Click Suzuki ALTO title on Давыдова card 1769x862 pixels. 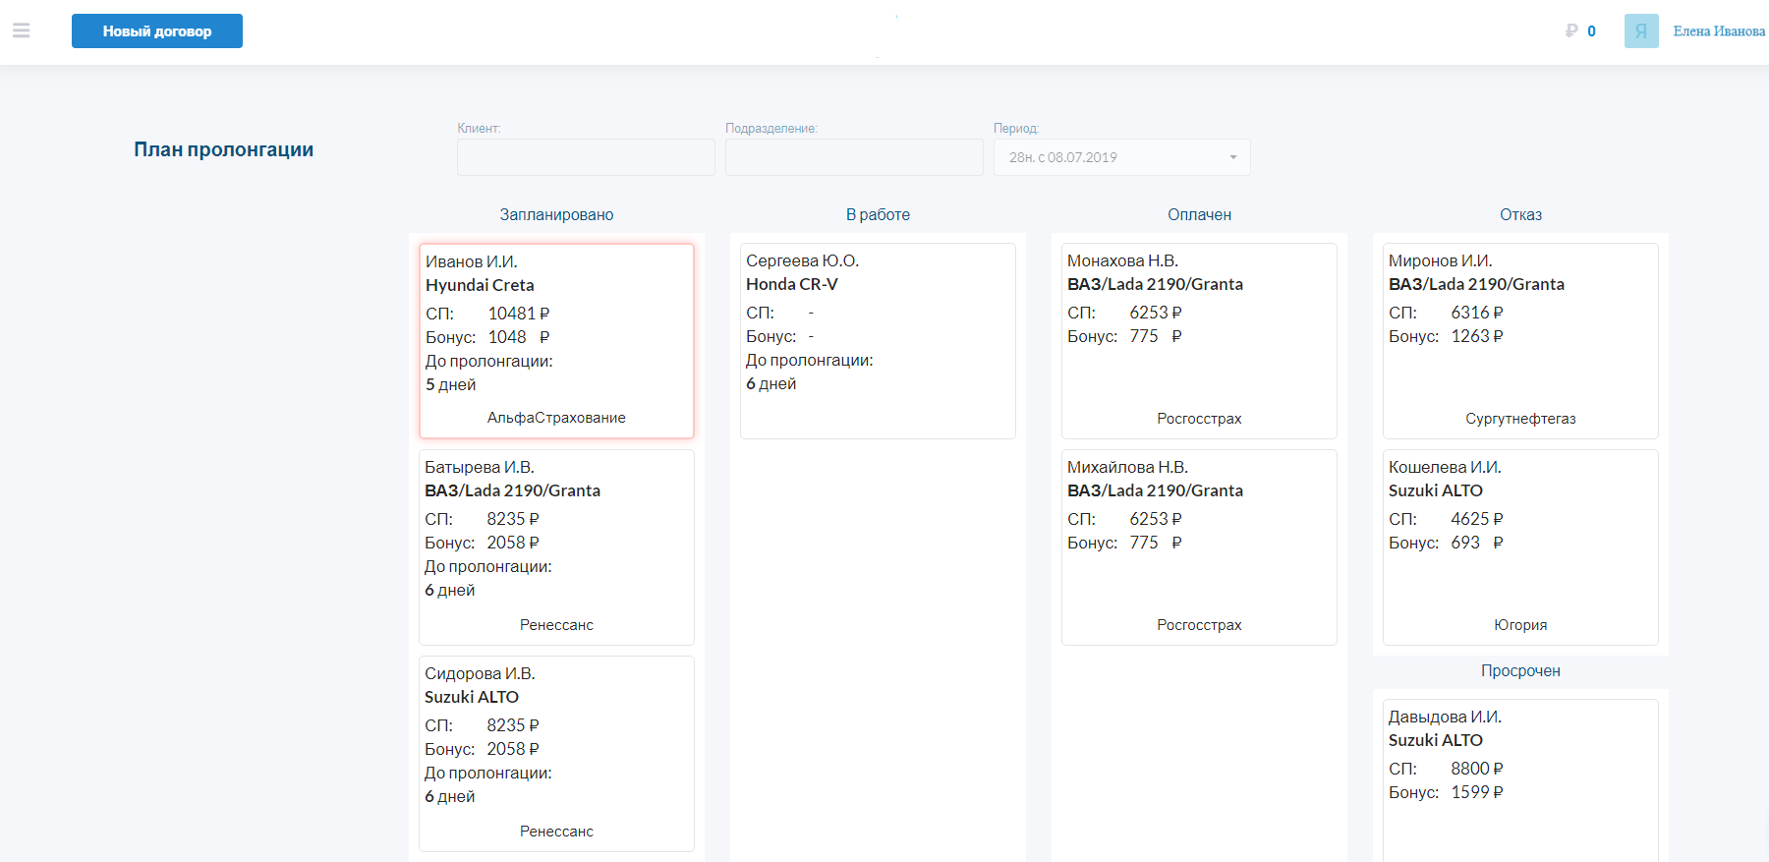point(1436,740)
